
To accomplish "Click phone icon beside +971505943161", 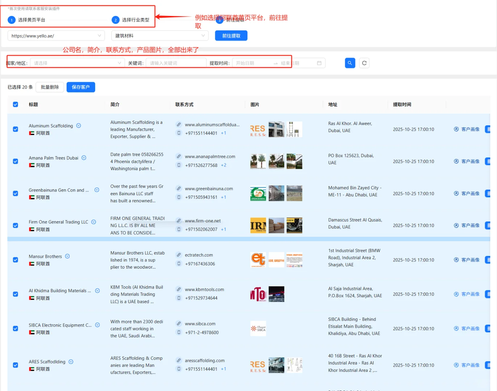I will (179, 197).
